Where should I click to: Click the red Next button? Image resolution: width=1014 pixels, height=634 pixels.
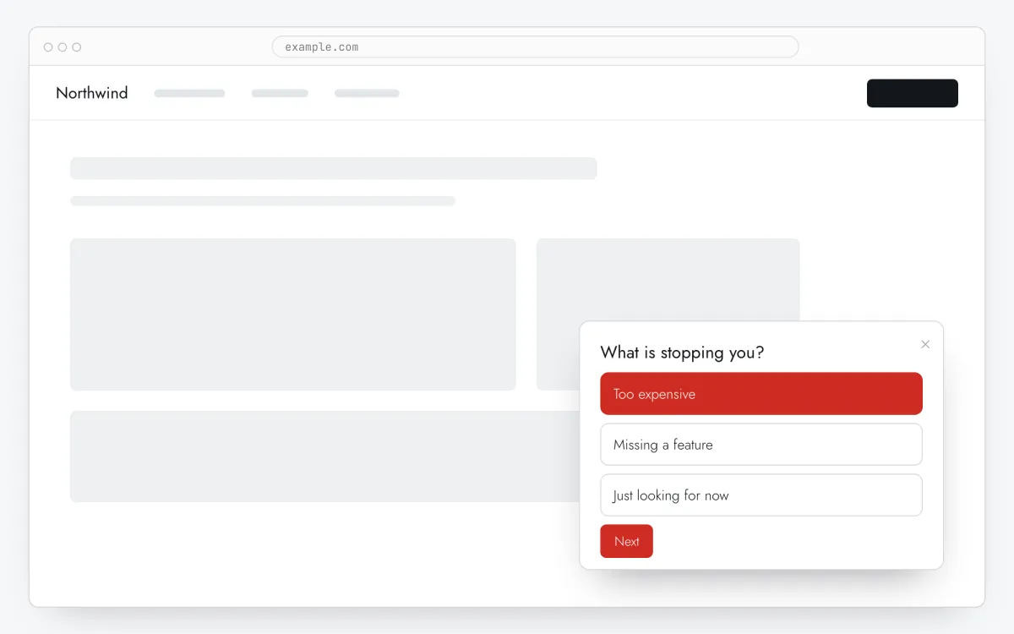[627, 542]
